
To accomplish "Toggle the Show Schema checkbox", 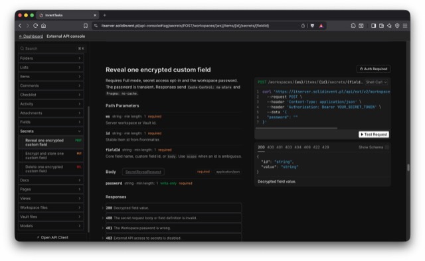I will 386,147.
